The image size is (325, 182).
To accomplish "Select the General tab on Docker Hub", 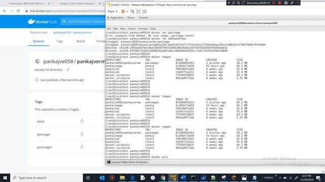I will click(x=39, y=41).
